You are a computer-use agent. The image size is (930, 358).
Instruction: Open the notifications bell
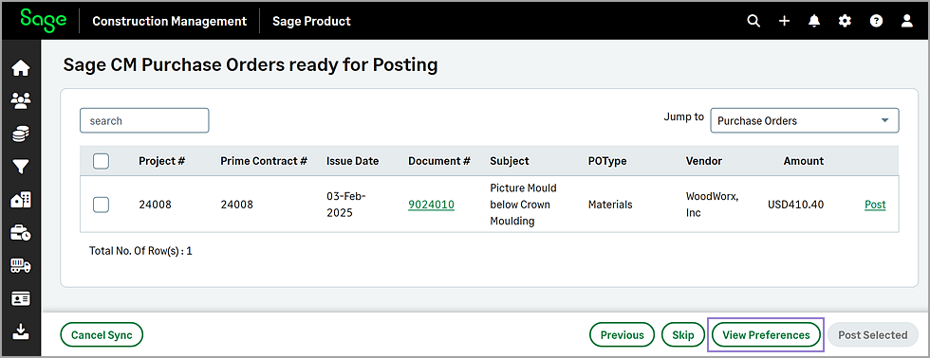[x=814, y=21]
